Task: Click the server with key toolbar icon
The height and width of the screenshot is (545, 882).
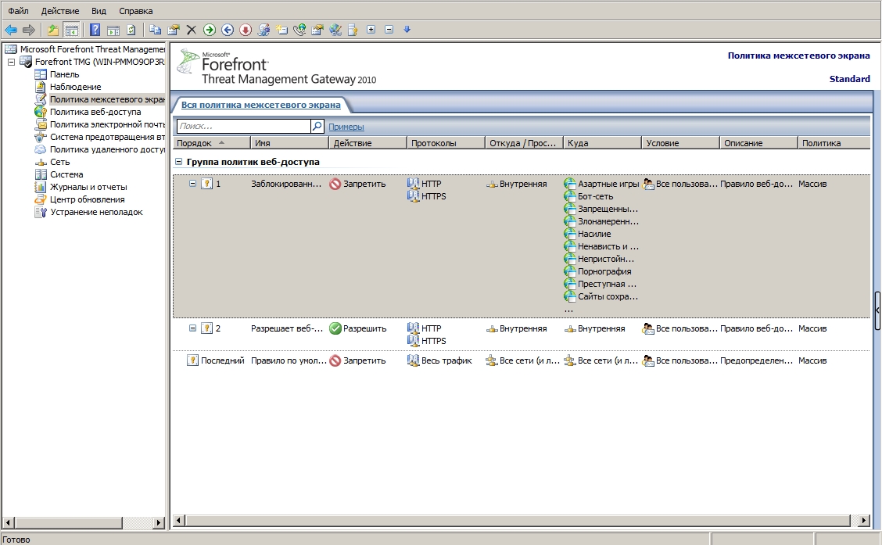Action: pyautogui.click(x=353, y=30)
